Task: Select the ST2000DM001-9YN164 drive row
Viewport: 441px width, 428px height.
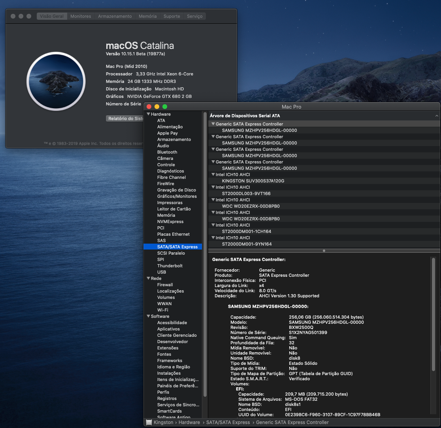Action: (324, 244)
